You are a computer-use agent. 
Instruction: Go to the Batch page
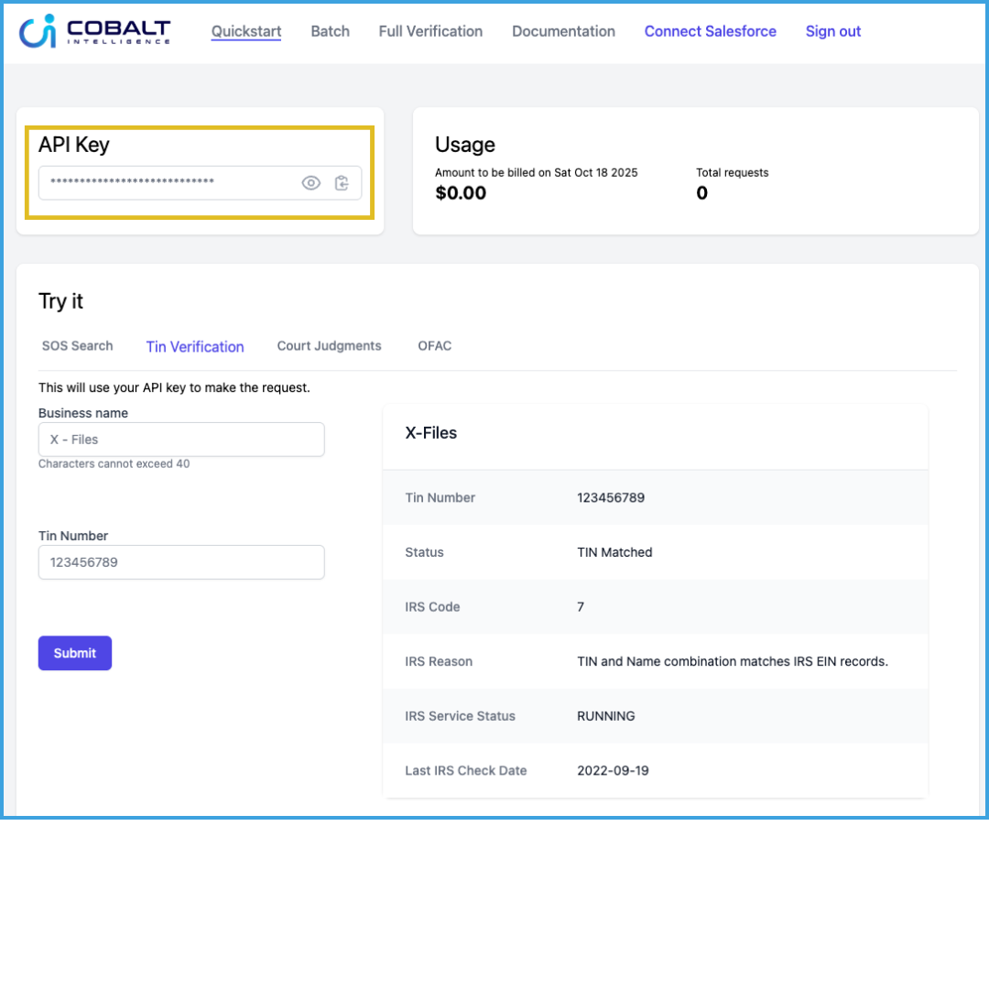pyautogui.click(x=330, y=31)
